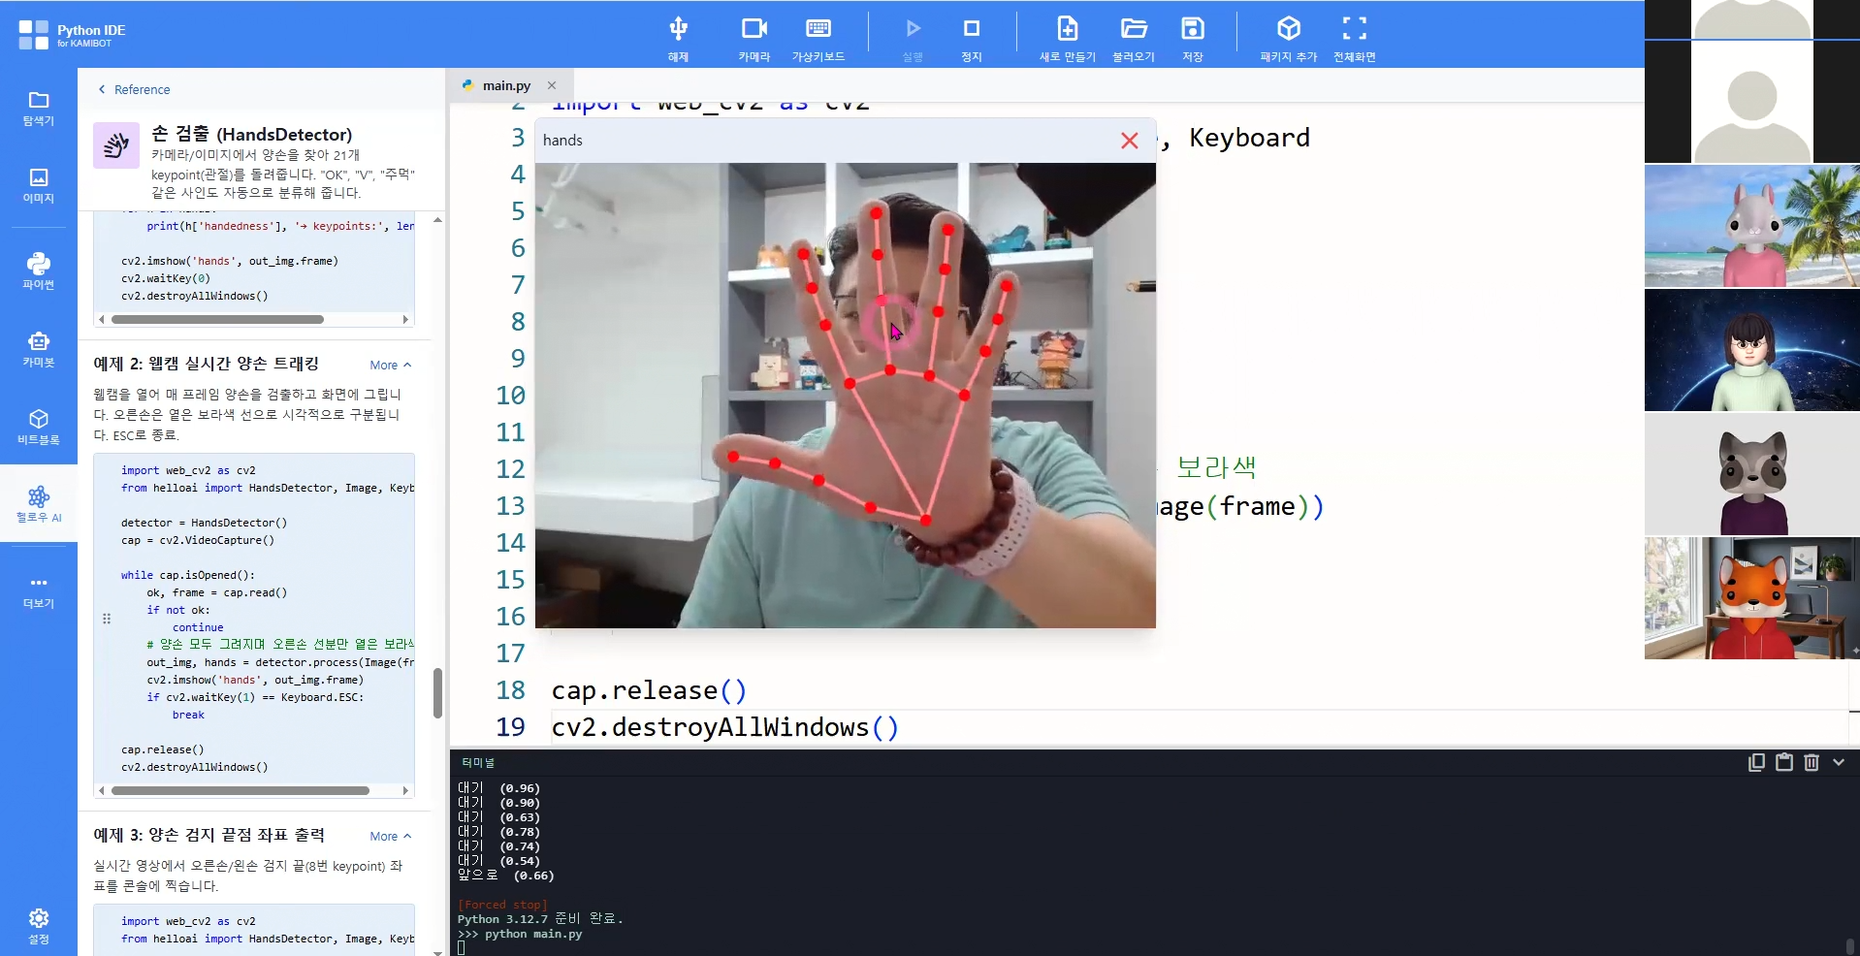The width and height of the screenshot is (1860, 956).
Task: Click the 'Keyboard' text on line 3
Action: (1249, 138)
